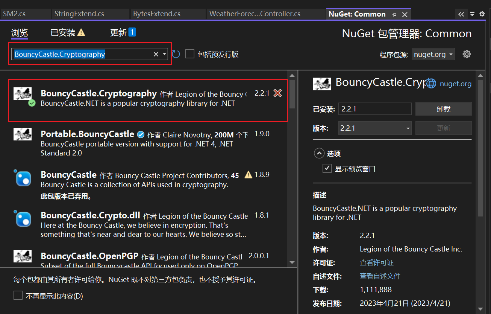
Task: Clear the search box with the X
Action: (x=156, y=54)
